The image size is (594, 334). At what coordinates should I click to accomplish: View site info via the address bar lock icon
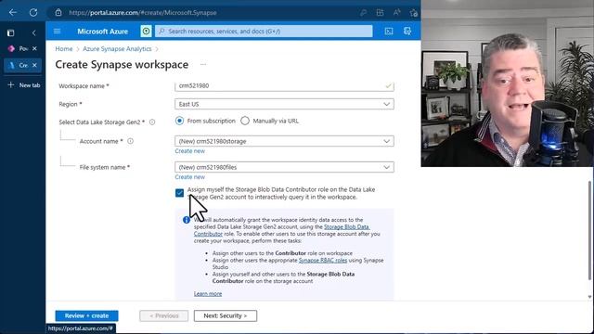pyautogui.click(x=58, y=12)
